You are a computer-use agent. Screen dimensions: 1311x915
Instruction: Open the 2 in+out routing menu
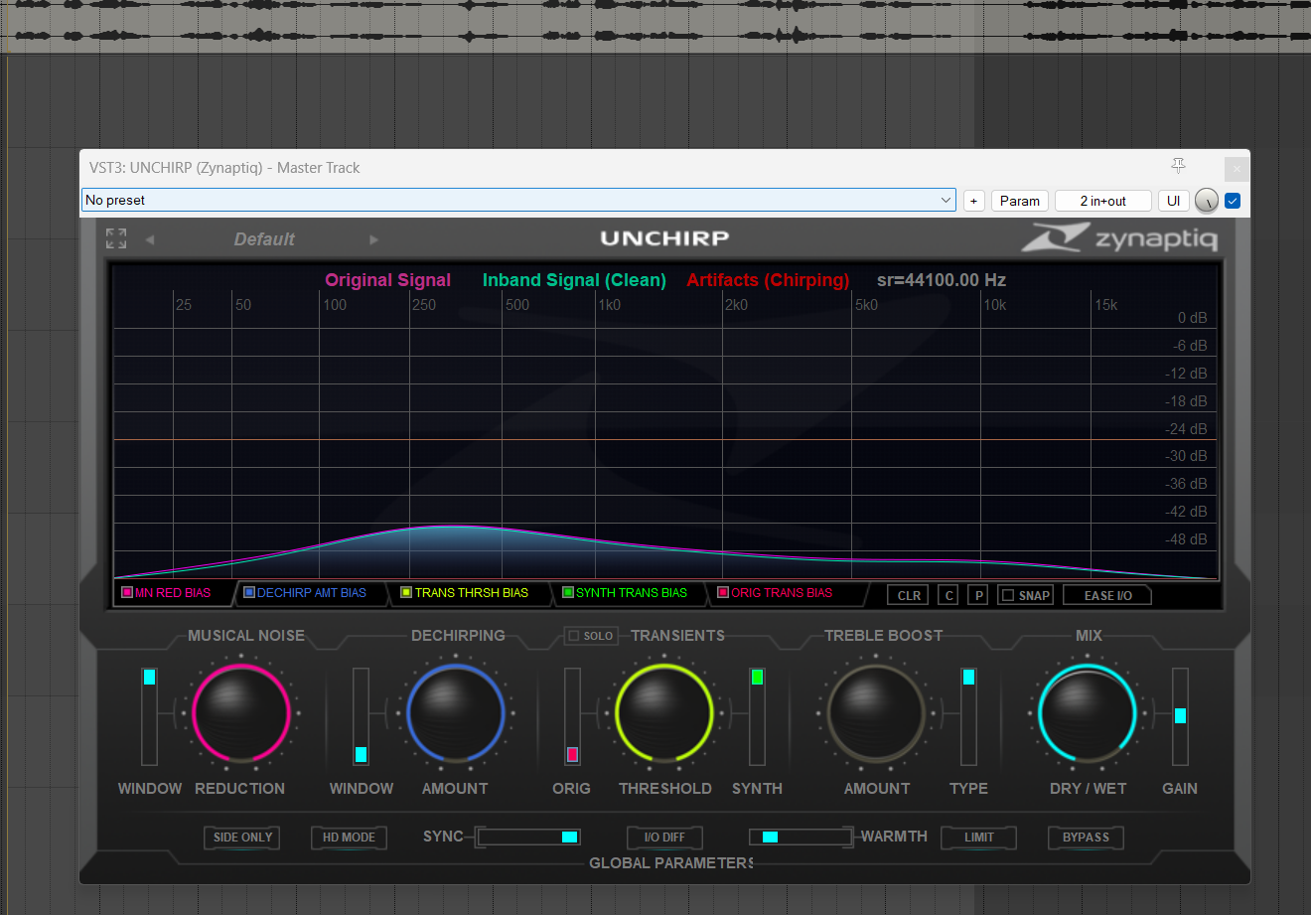[x=1102, y=201]
